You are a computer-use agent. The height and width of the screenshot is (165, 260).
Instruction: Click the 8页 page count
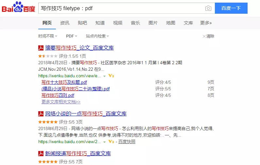[211, 96]
